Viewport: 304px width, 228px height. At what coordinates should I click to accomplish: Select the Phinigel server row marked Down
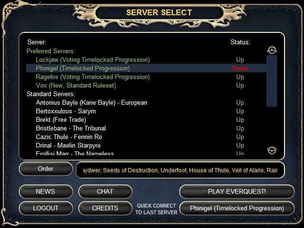[146, 68]
